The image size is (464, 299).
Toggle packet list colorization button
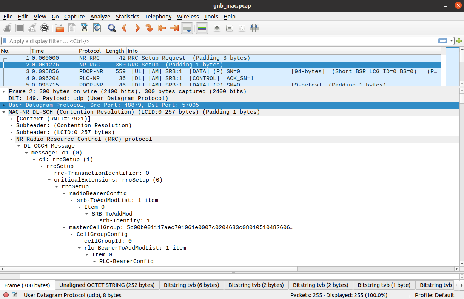point(202,28)
